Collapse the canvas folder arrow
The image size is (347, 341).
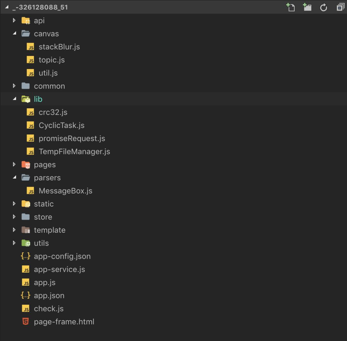click(x=14, y=33)
